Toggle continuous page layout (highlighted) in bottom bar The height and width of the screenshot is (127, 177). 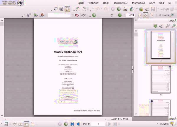click(27, 124)
